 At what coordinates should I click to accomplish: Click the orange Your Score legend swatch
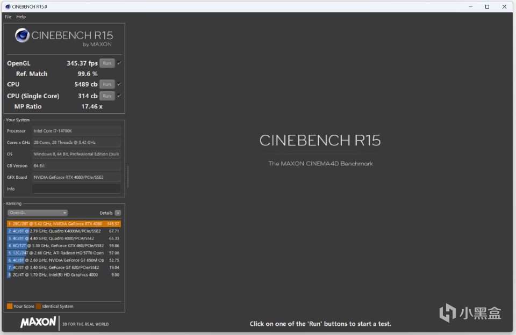pos(10,306)
